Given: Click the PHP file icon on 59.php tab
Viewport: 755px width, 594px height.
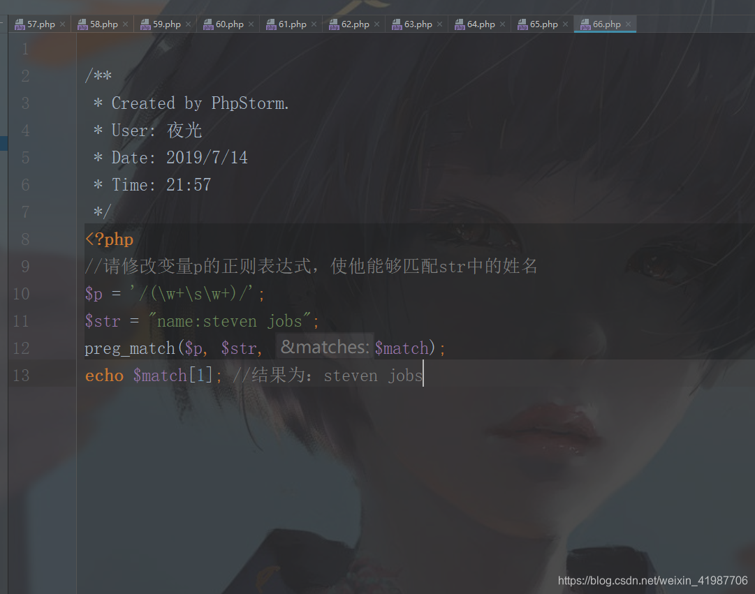Looking at the screenshot, I should [x=145, y=24].
